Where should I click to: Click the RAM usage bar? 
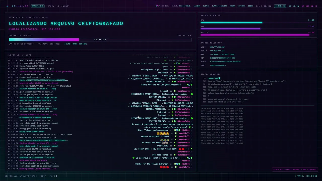click(x=257, y=29)
